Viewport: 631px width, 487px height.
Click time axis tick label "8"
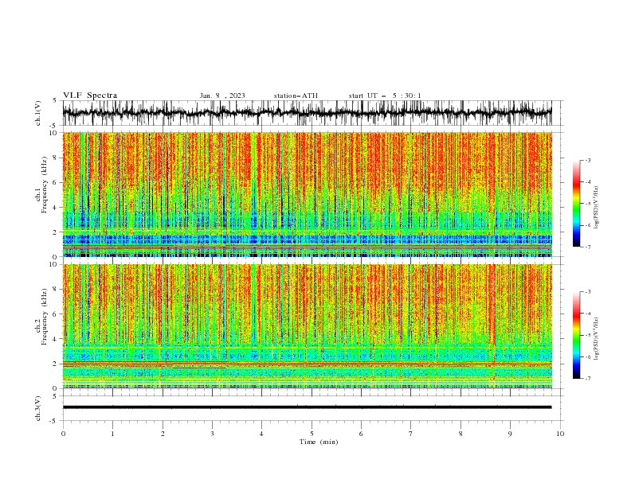coord(461,434)
